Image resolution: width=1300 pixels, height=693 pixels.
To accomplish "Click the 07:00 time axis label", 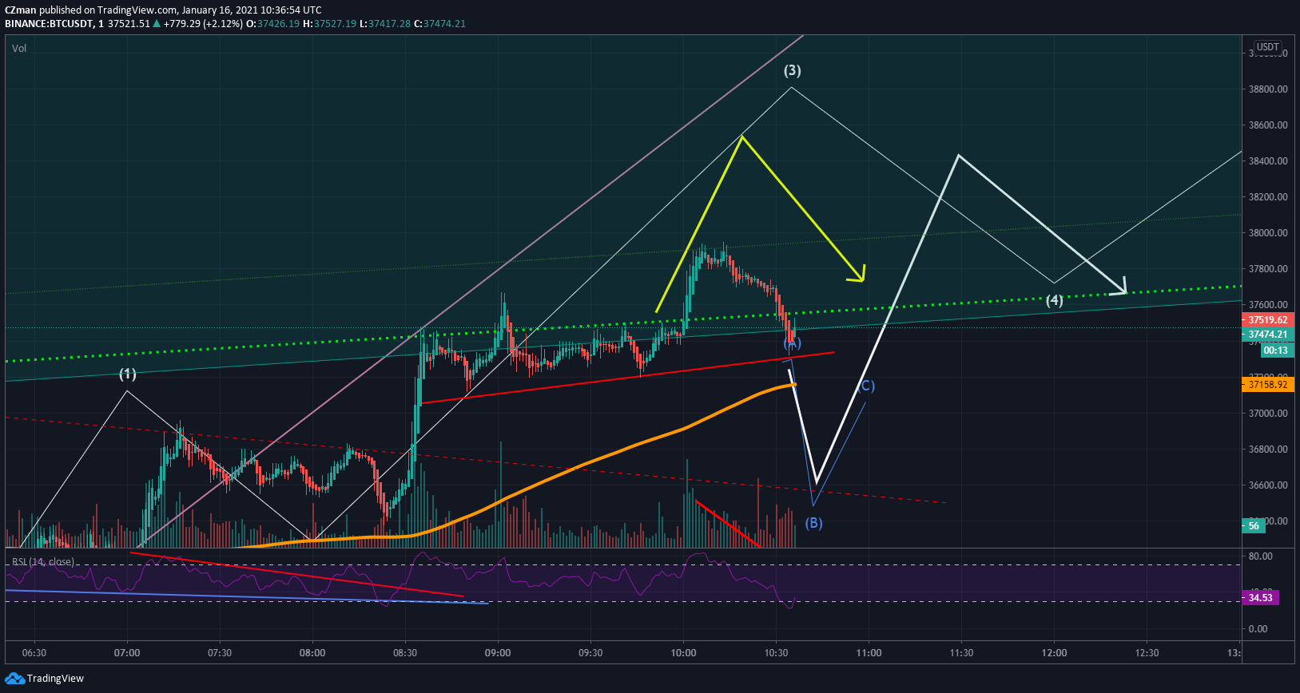I will pyautogui.click(x=127, y=653).
